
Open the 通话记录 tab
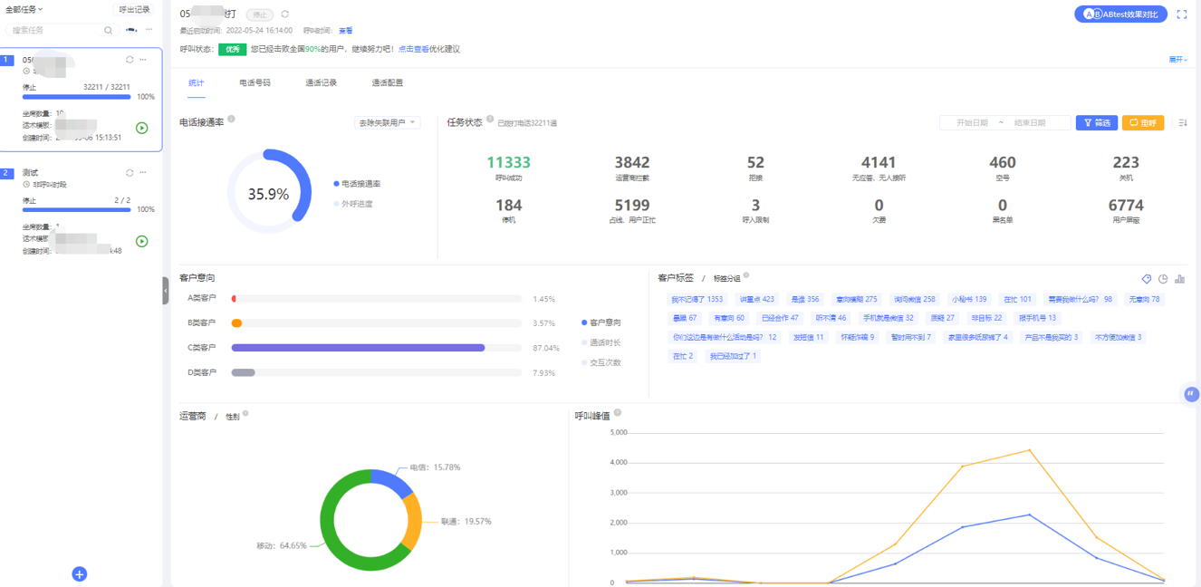(321, 82)
